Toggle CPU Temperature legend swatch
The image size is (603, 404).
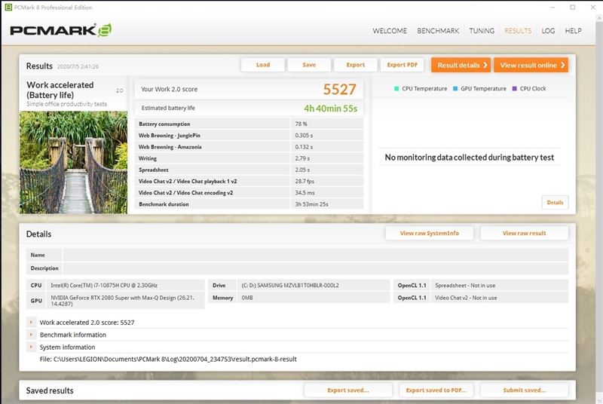pos(396,88)
